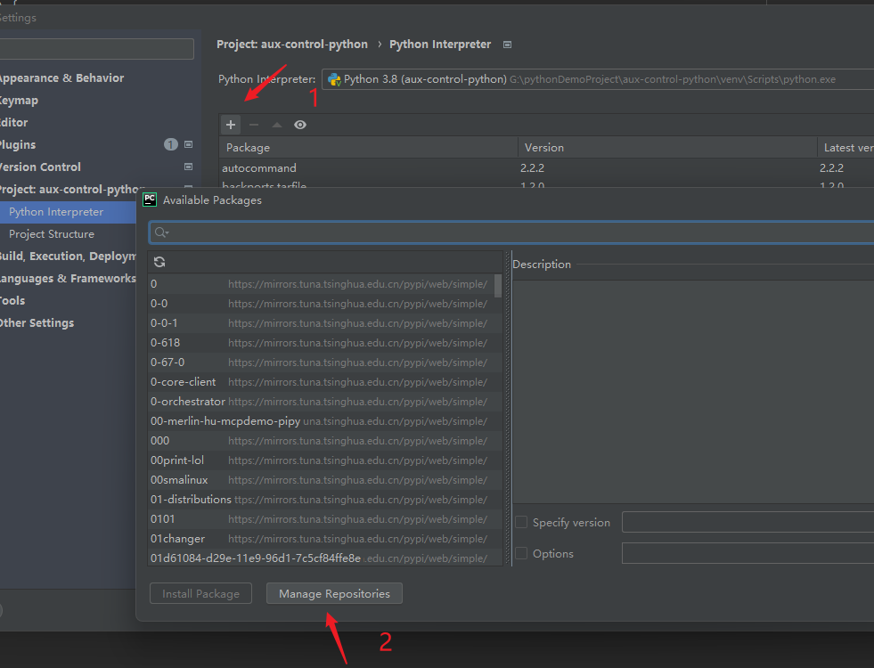Select the 0-67-0 package
Image resolution: width=874 pixels, height=668 pixels.
point(325,363)
